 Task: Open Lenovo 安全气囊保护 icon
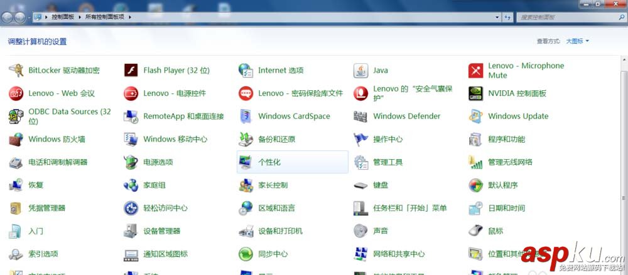tap(361, 93)
